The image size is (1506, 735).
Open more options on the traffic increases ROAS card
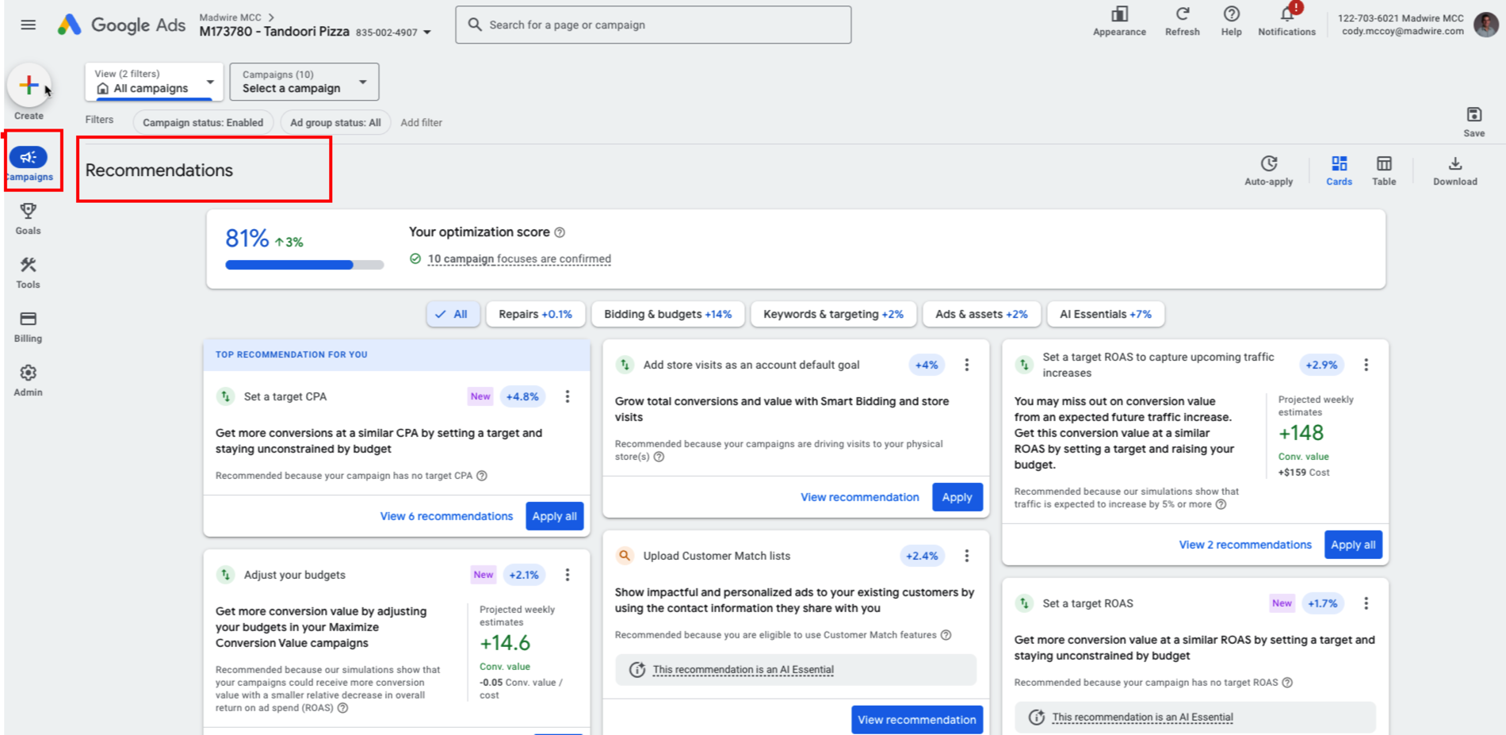point(1366,365)
